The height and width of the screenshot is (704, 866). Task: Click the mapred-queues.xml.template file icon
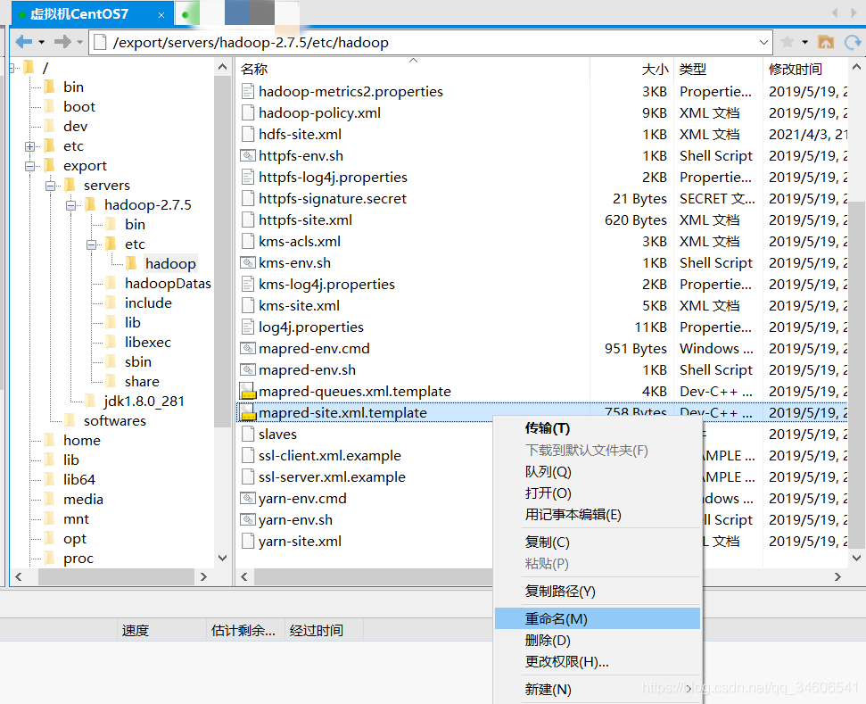click(x=248, y=391)
